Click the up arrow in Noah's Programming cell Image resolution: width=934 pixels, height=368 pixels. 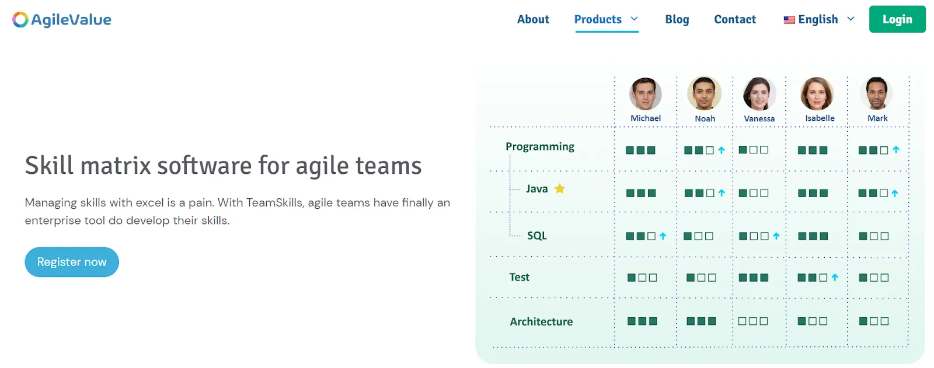(x=722, y=150)
